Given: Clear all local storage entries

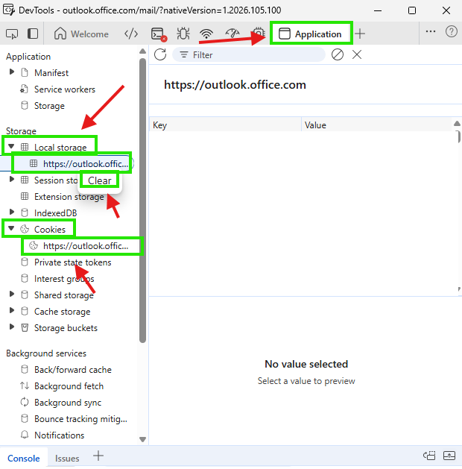Looking at the screenshot, I should click(x=338, y=54).
